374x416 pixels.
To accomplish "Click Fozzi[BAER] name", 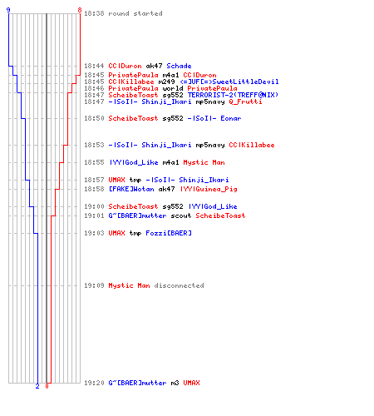I will tap(169, 233).
